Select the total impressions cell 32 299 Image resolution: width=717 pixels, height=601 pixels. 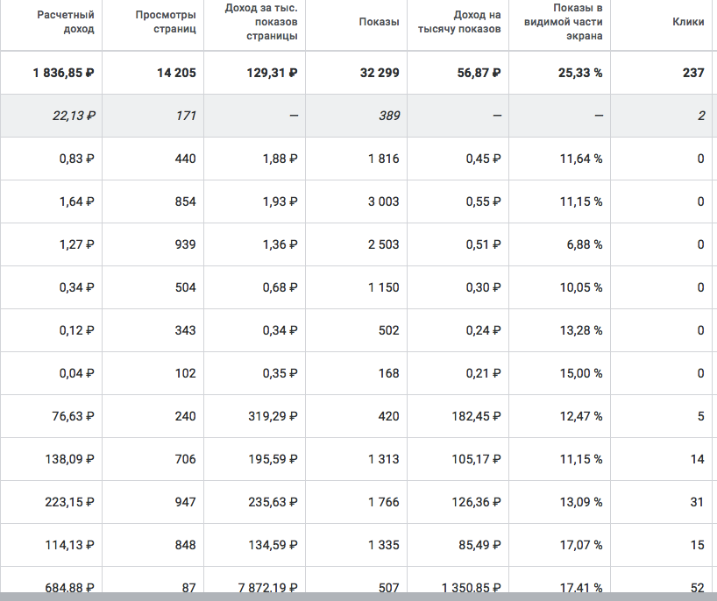click(380, 73)
